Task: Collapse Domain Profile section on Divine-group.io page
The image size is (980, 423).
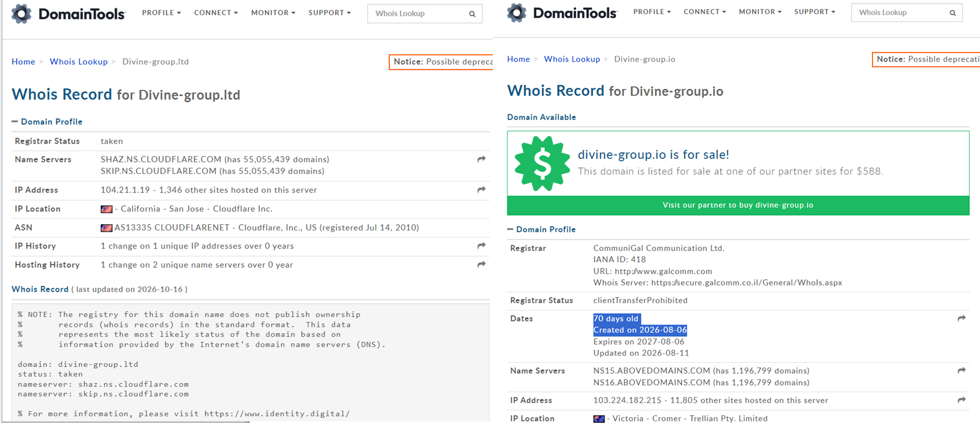Action: click(542, 229)
